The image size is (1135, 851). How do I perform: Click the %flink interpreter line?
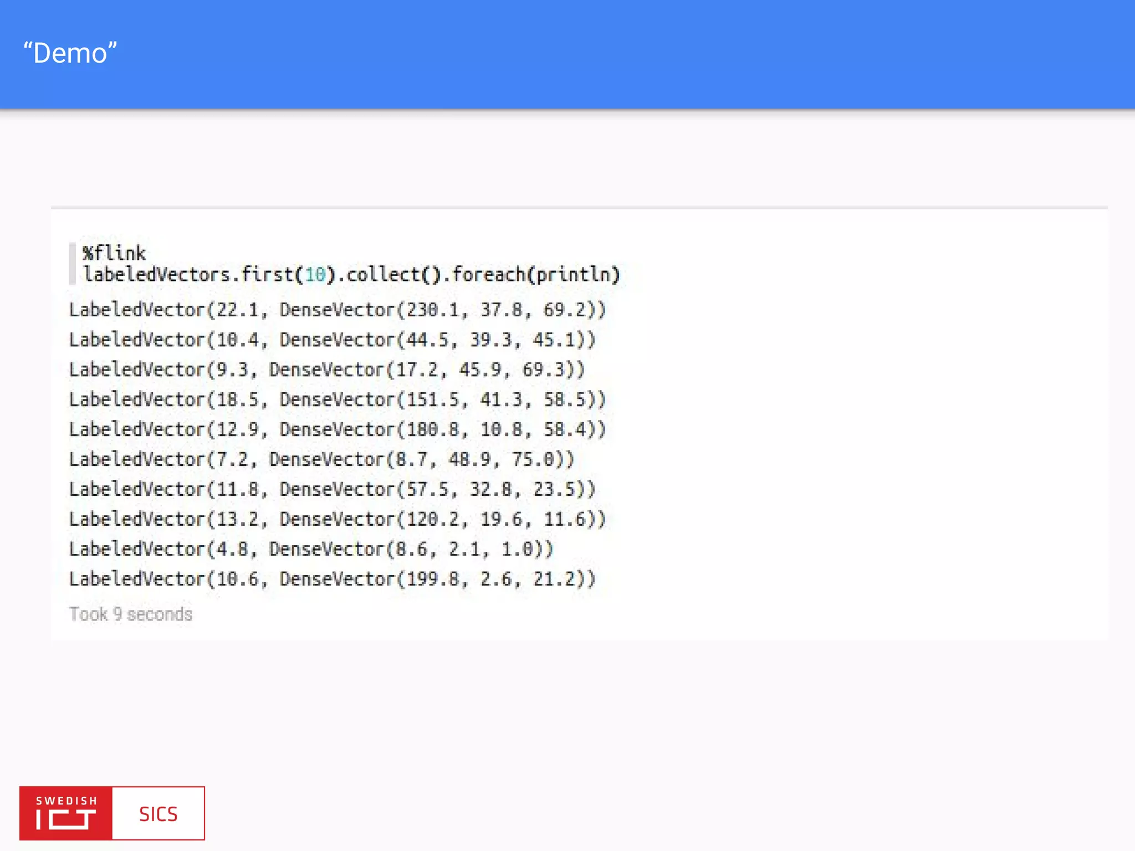[114, 253]
